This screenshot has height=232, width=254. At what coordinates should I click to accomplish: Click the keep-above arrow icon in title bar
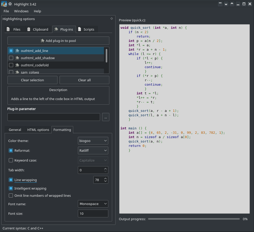232,4
